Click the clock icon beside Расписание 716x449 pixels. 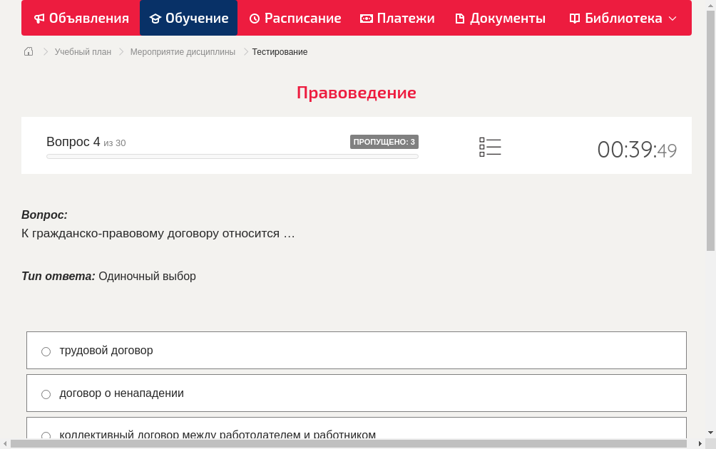(253, 18)
